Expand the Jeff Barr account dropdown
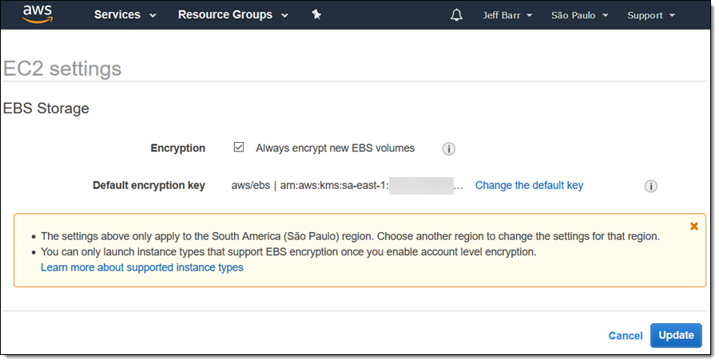The image size is (719, 363). 507,15
